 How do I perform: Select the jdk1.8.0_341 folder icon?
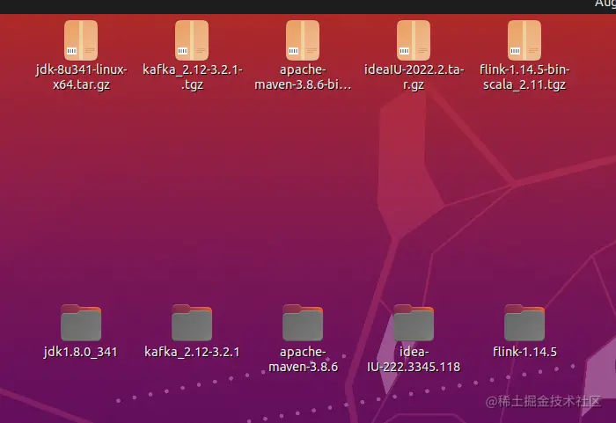(81, 323)
